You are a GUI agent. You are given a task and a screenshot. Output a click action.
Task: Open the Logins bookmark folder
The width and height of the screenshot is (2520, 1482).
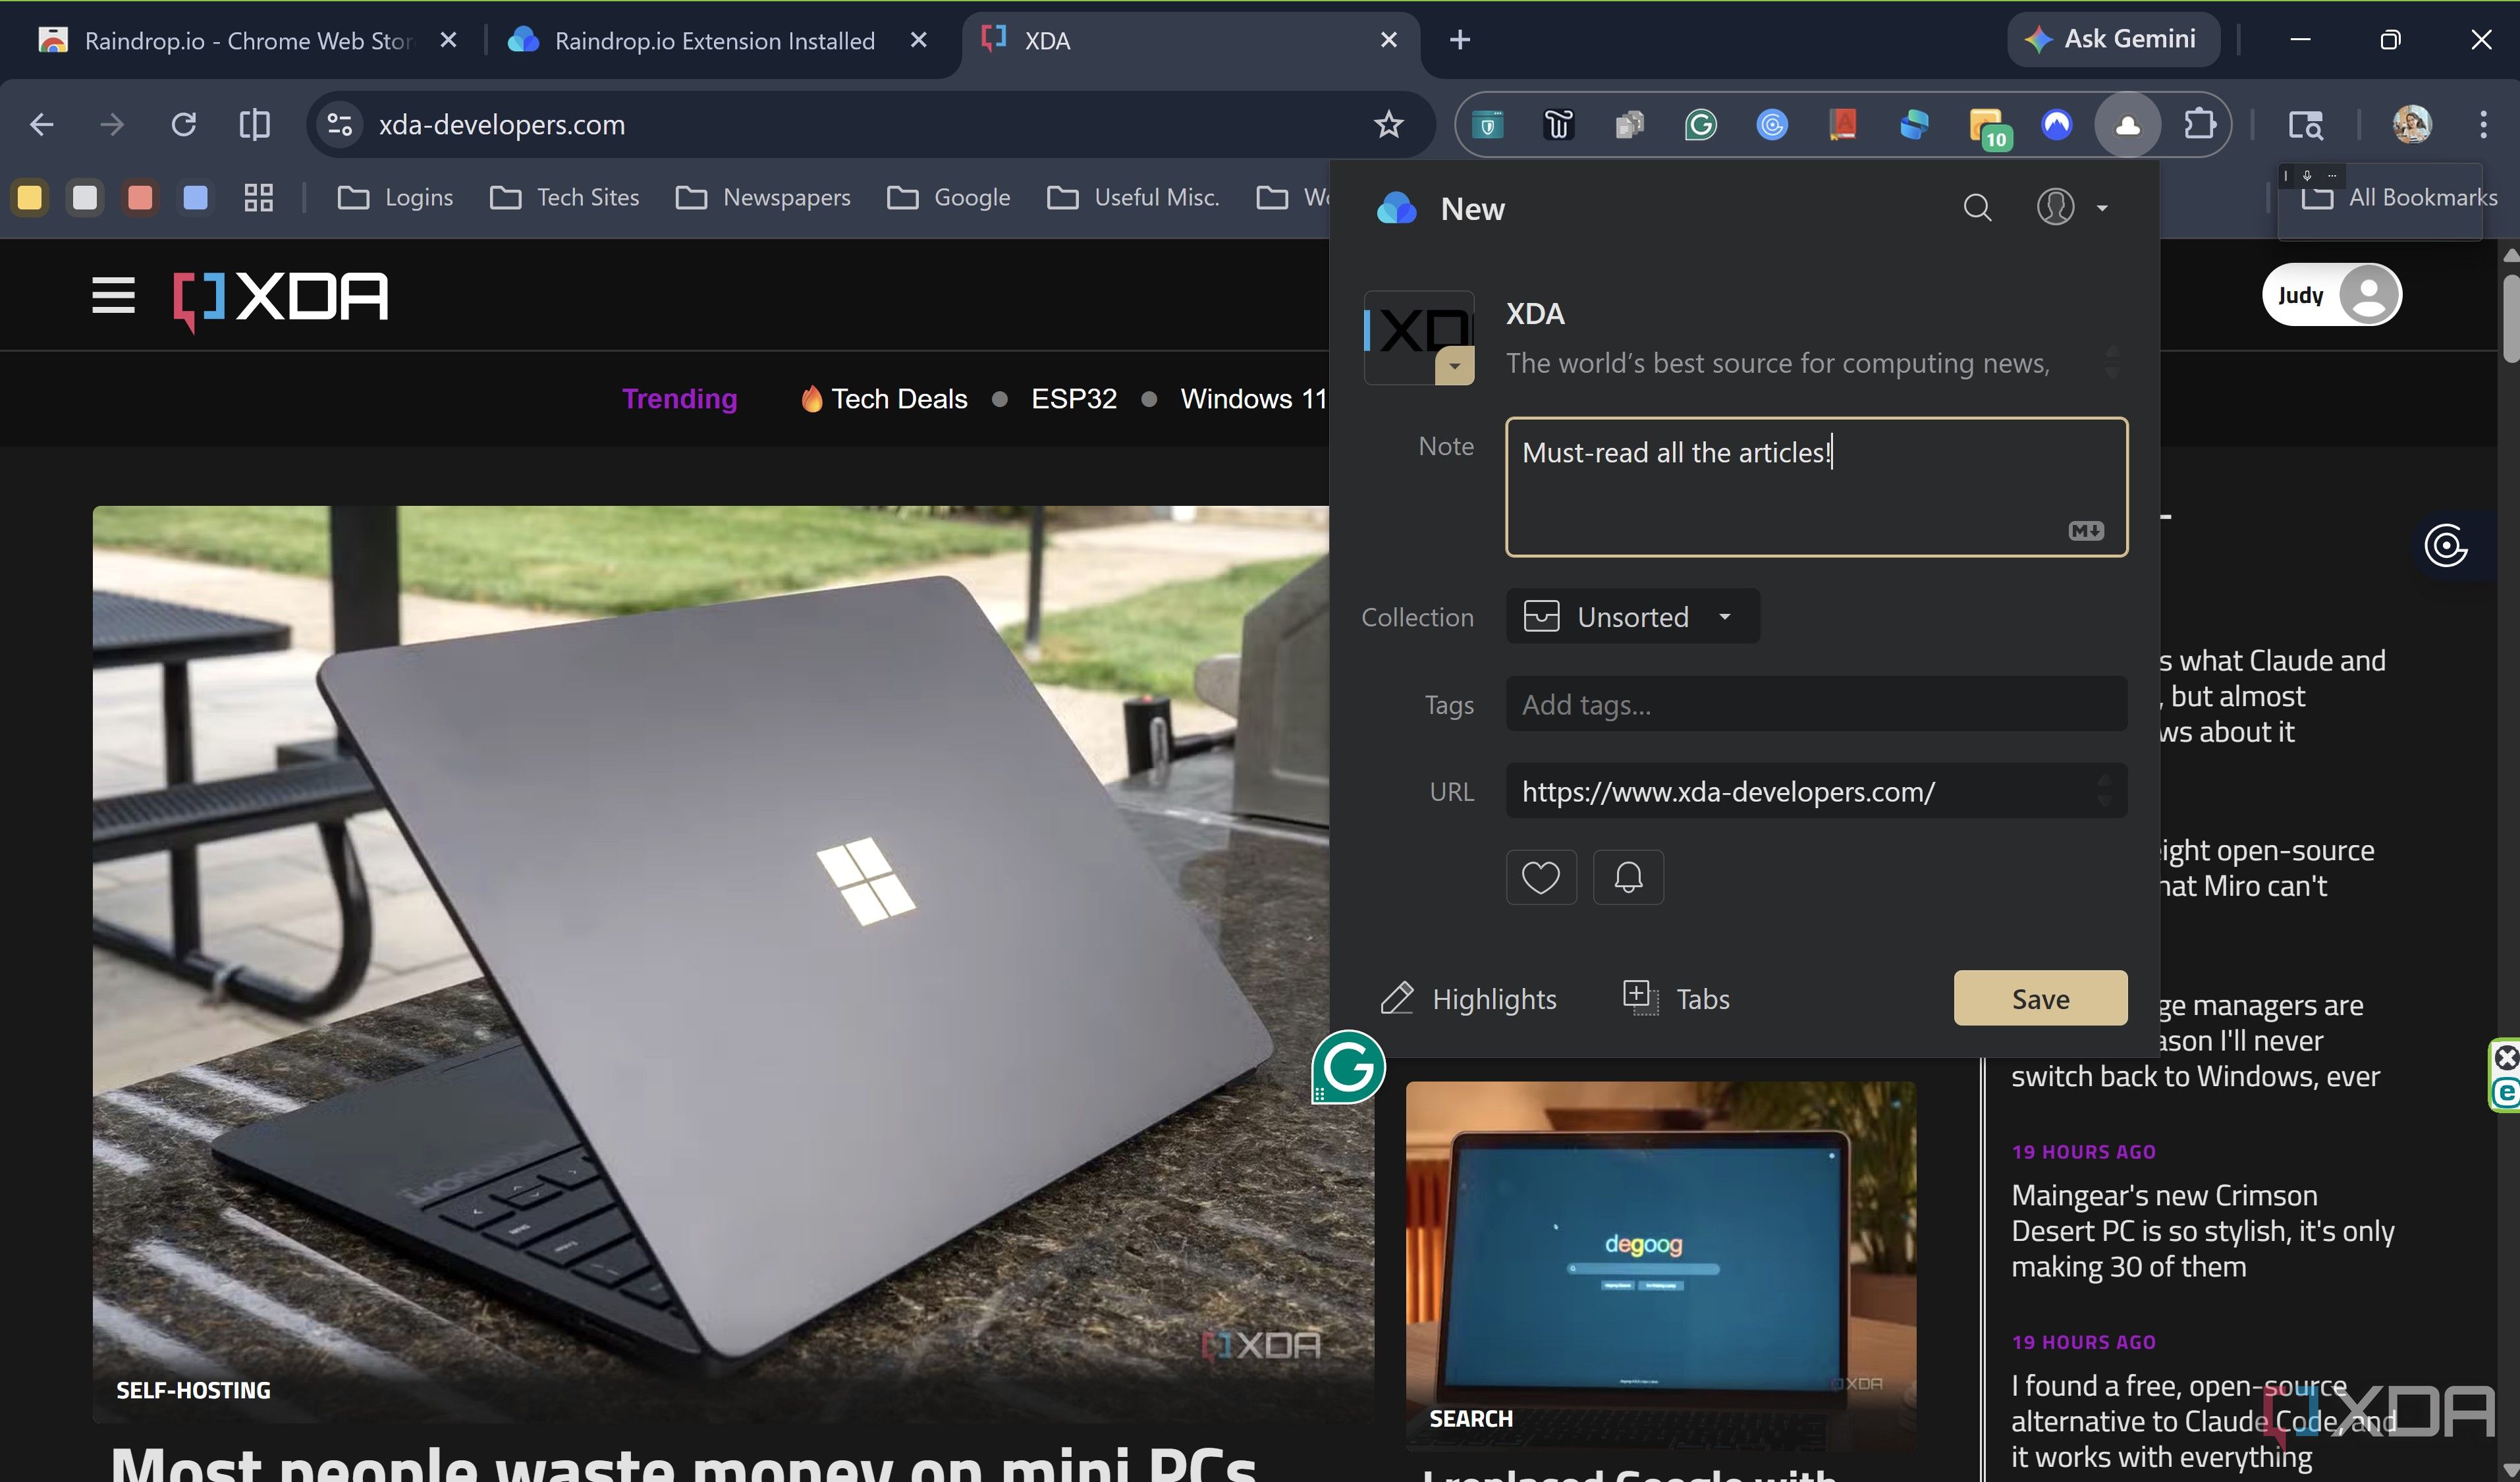pyautogui.click(x=395, y=198)
